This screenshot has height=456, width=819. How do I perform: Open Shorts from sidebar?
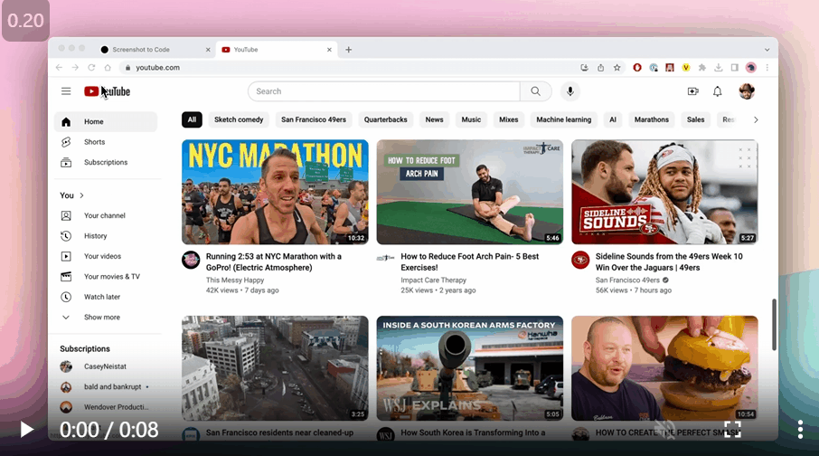pos(106,142)
